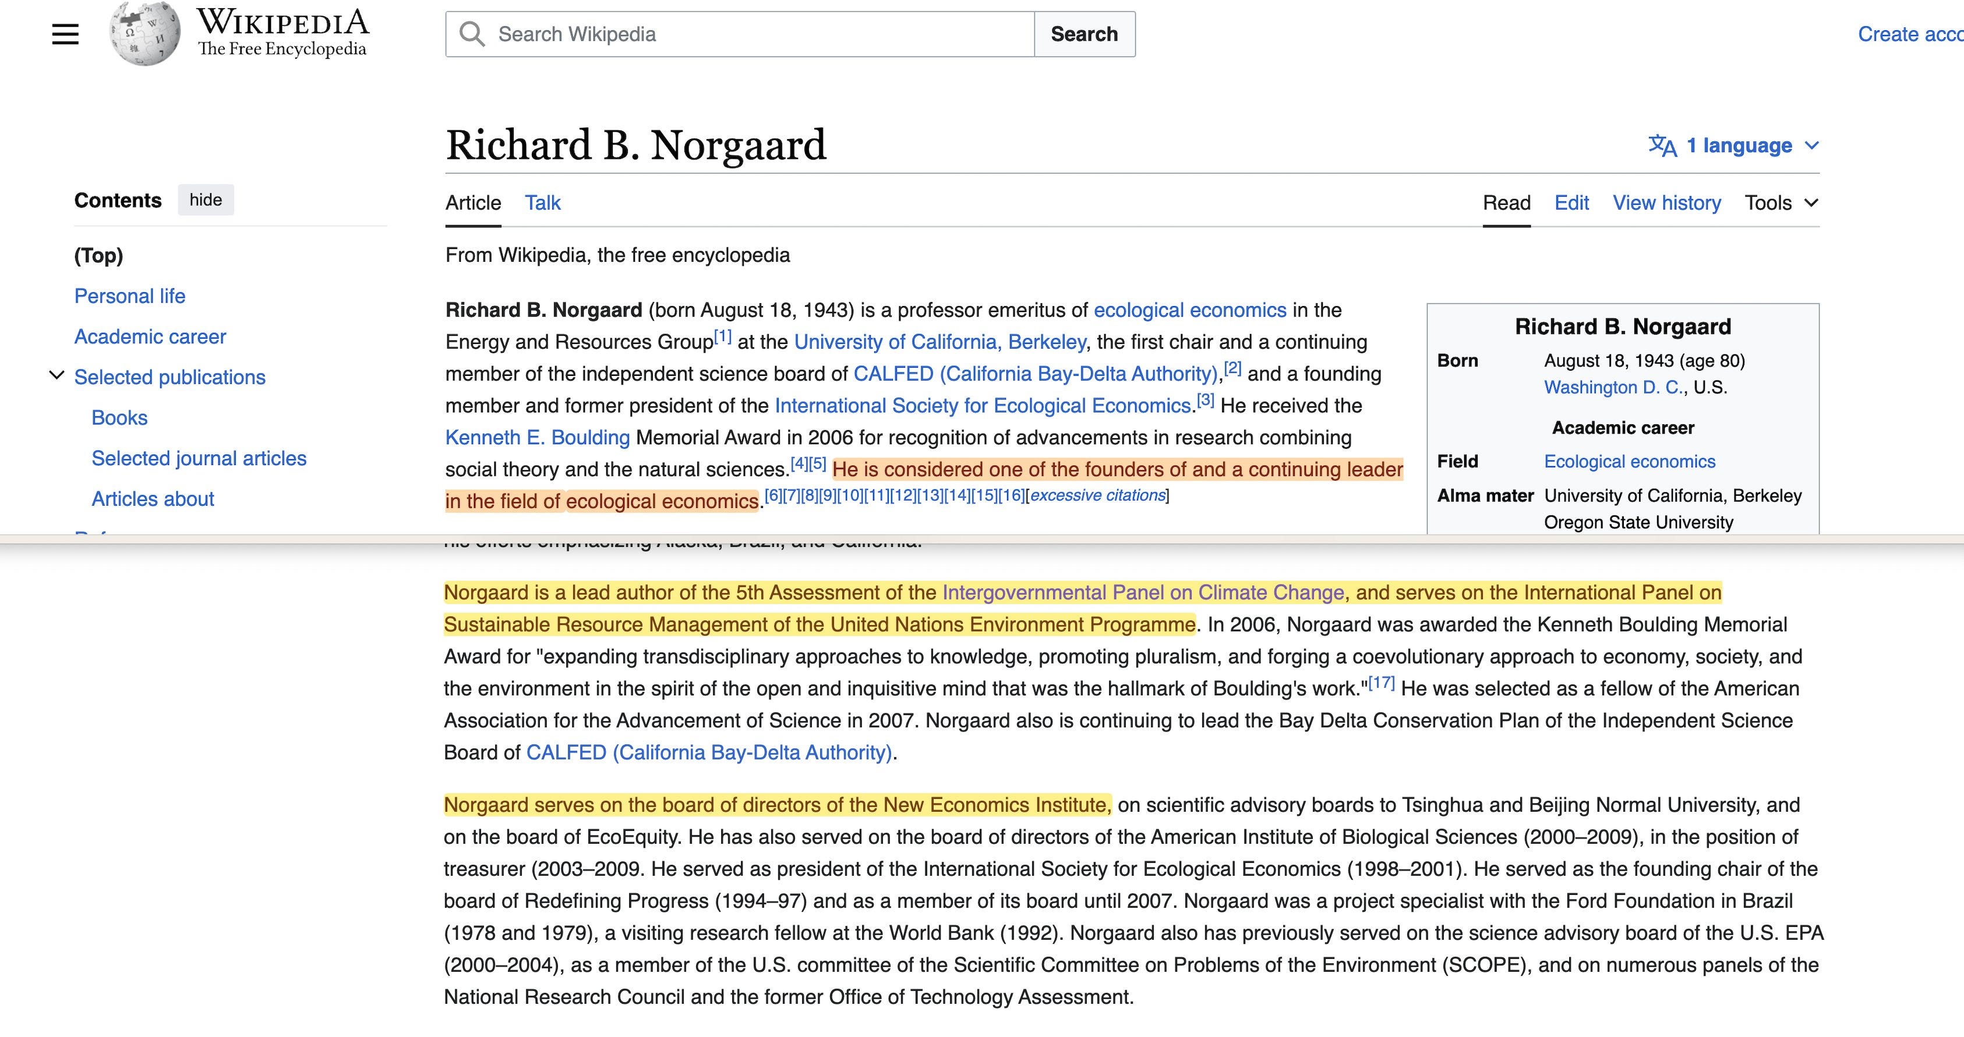Open the hamburger main menu

coord(65,34)
